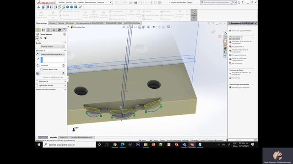Open File Explorer from the taskbar
The image size is (293, 164).
click(146, 144)
